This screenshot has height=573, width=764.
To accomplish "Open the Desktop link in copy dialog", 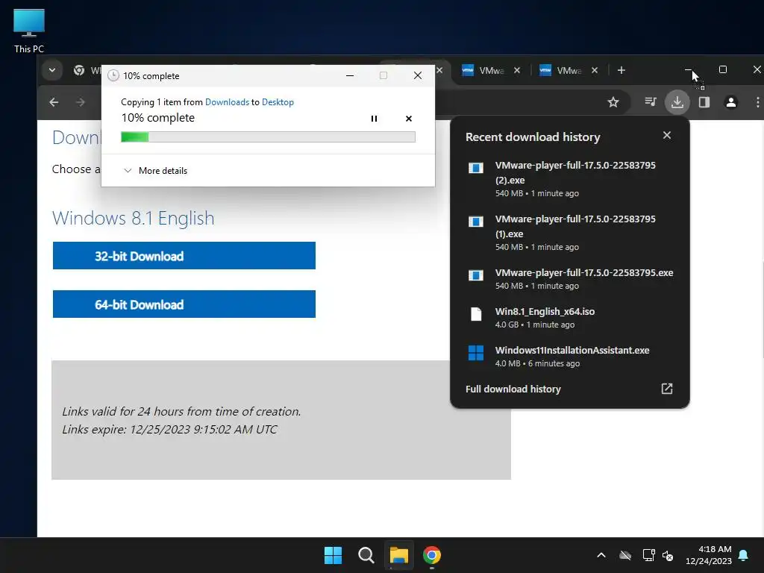I will (x=278, y=101).
